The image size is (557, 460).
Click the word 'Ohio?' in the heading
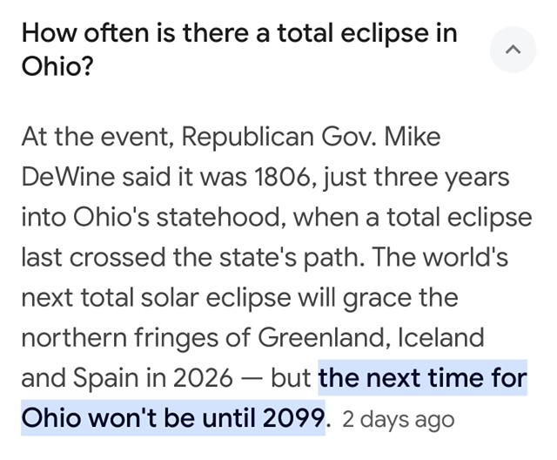57,66
